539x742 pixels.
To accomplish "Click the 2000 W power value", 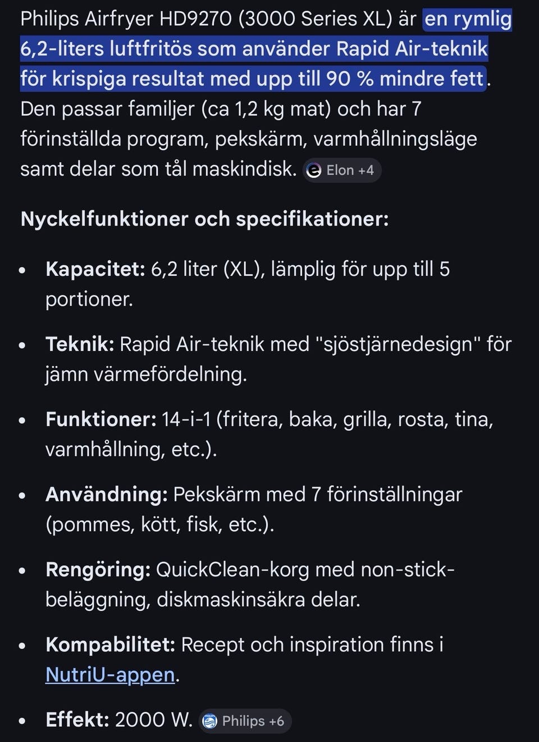I will (x=153, y=720).
